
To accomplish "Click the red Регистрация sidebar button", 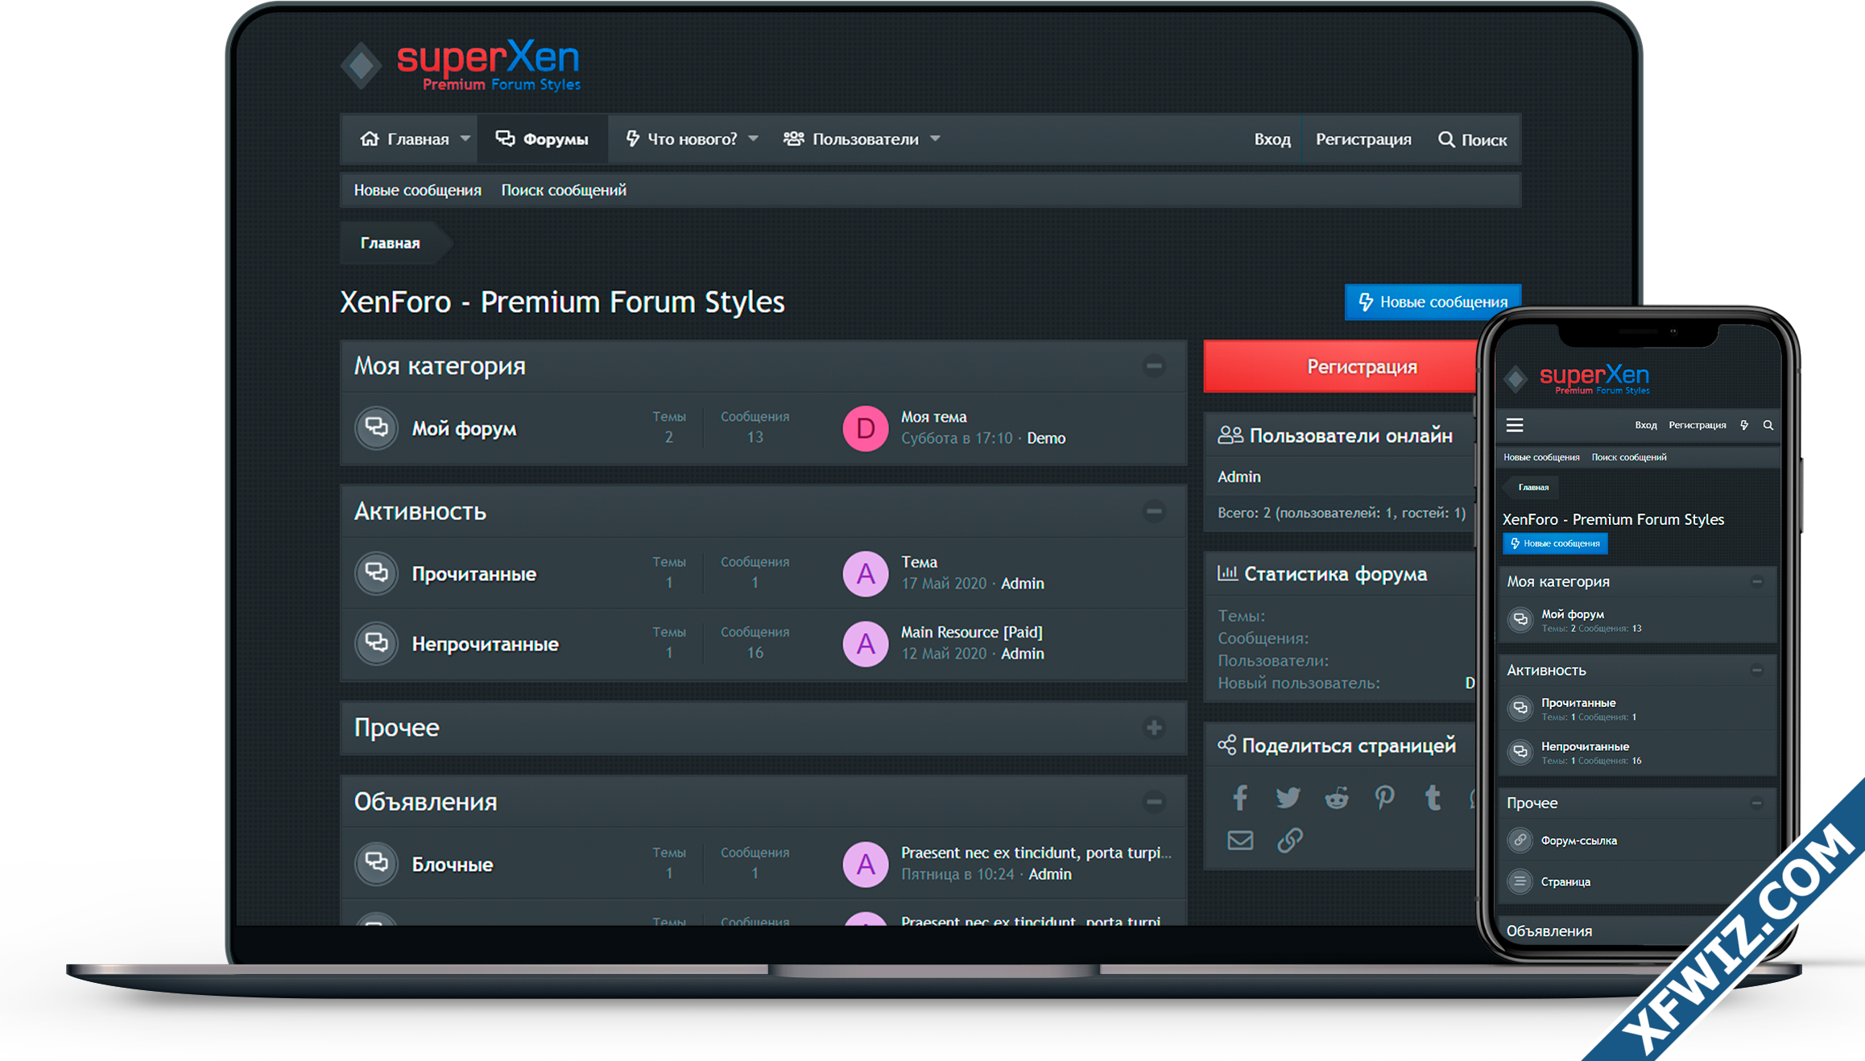I will (x=1342, y=366).
